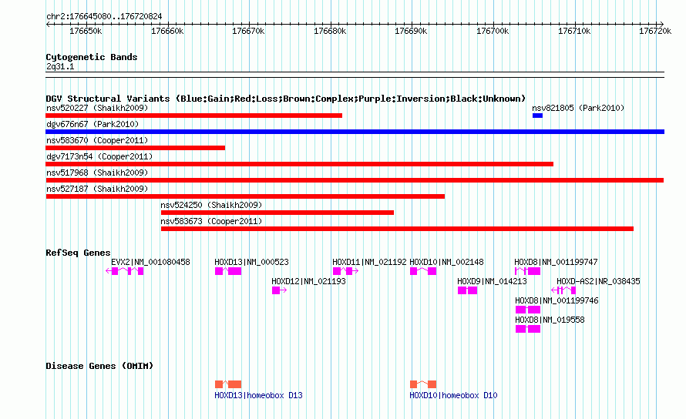Viewport: 686px width, 419px height.
Task: Select the dgv676n67 (Park2010) label
Action: (92, 124)
